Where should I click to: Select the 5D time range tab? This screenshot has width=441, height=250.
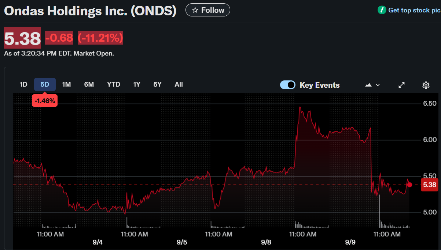point(45,84)
